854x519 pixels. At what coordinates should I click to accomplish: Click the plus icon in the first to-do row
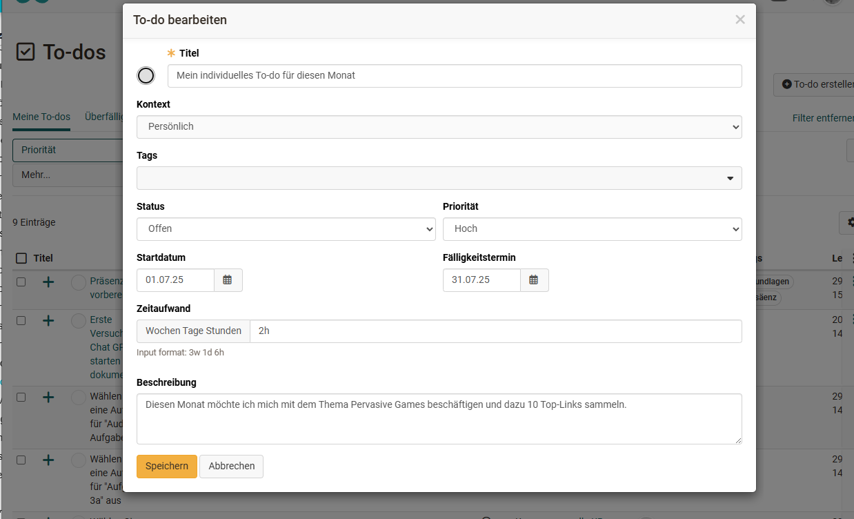pos(48,282)
